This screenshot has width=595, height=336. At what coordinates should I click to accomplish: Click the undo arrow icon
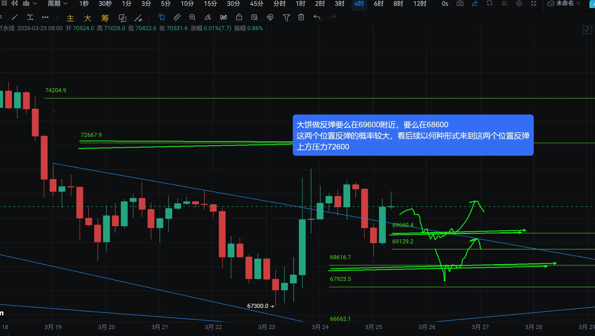pyautogui.click(x=317, y=18)
